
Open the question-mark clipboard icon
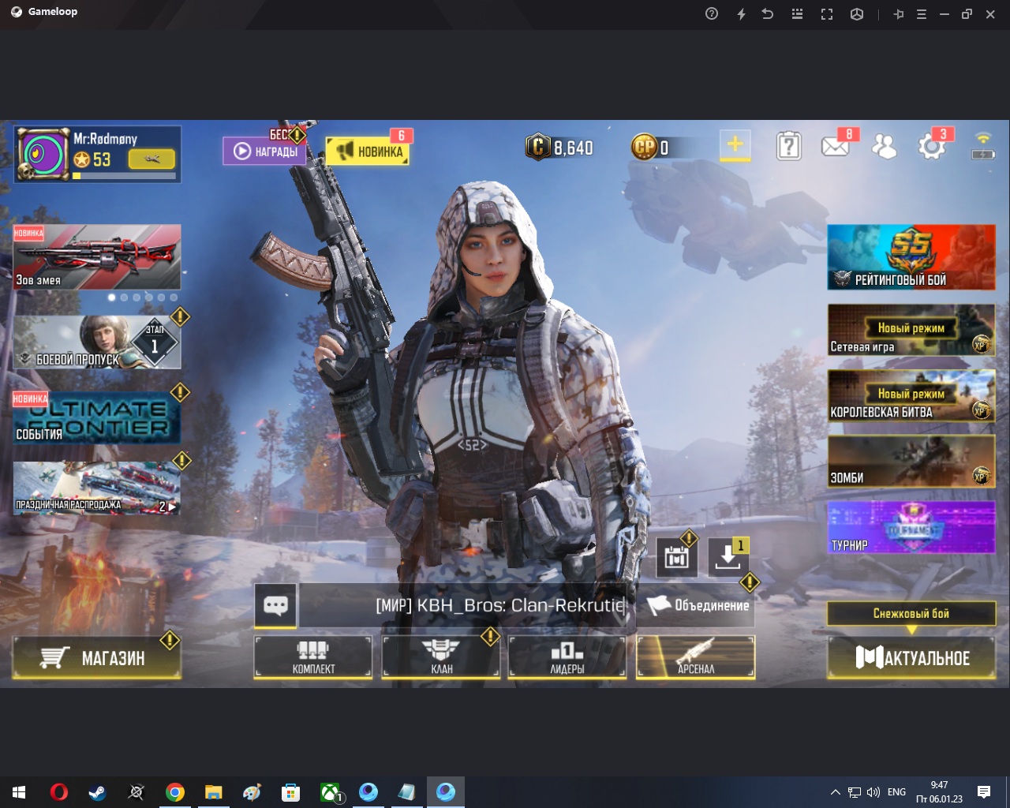tap(789, 146)
